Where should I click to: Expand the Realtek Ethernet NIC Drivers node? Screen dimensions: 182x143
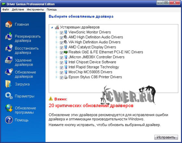[x=57, y=52]
